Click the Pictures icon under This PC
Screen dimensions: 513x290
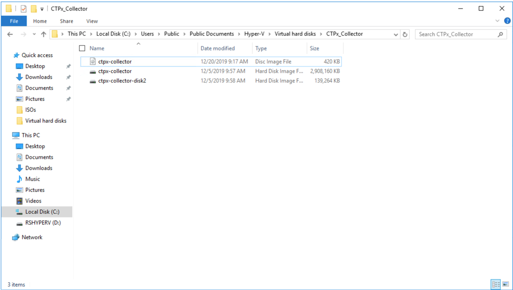pos(19,190)
